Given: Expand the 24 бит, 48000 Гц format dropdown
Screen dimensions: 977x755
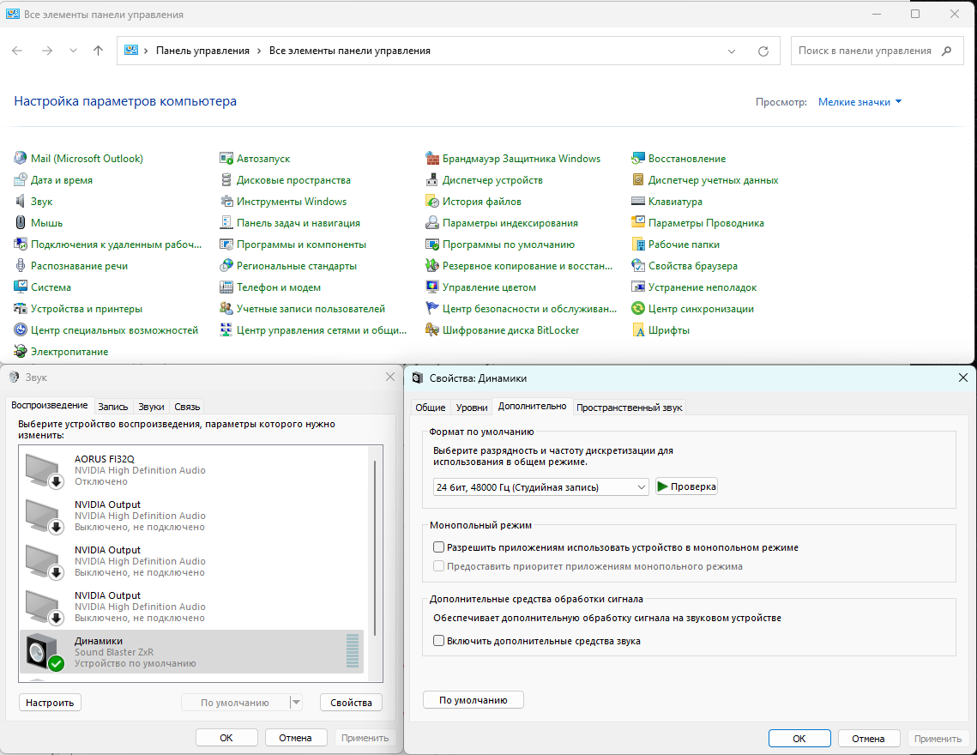Looking at the screenshot, I should (x=540, y=486).
